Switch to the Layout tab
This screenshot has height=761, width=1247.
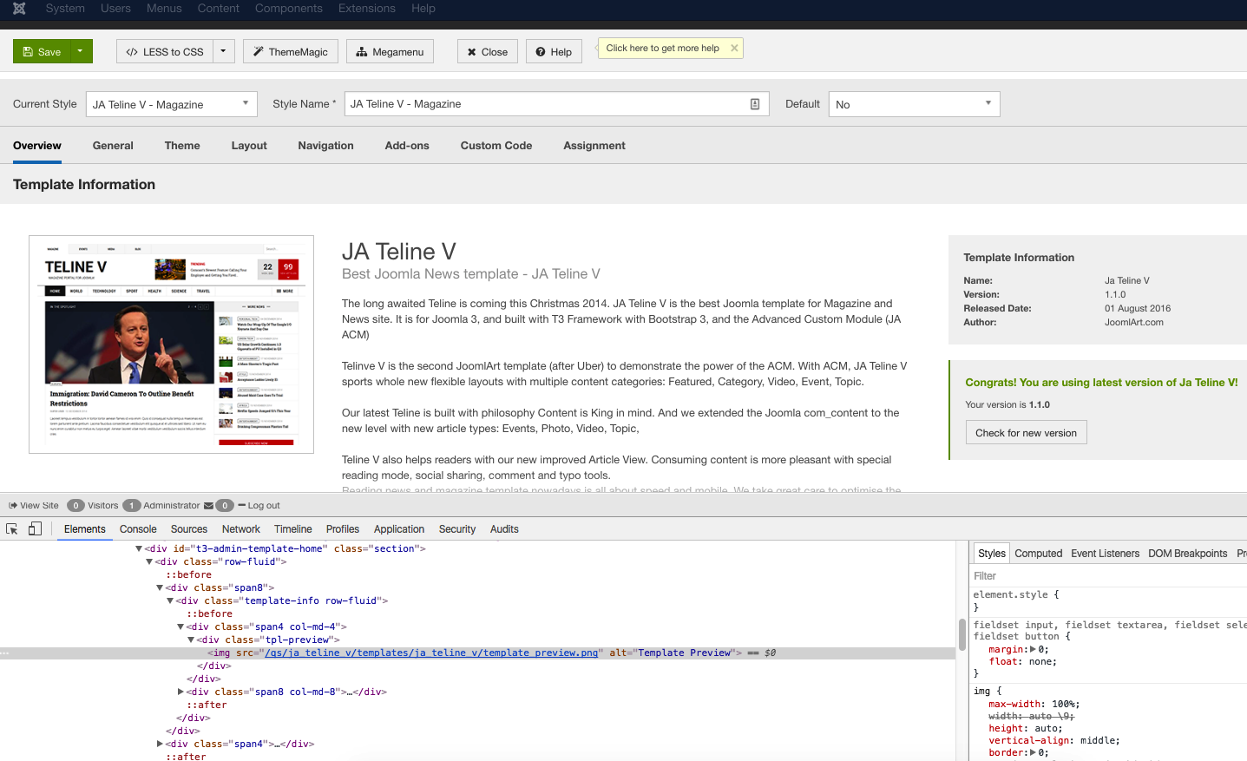249,146
